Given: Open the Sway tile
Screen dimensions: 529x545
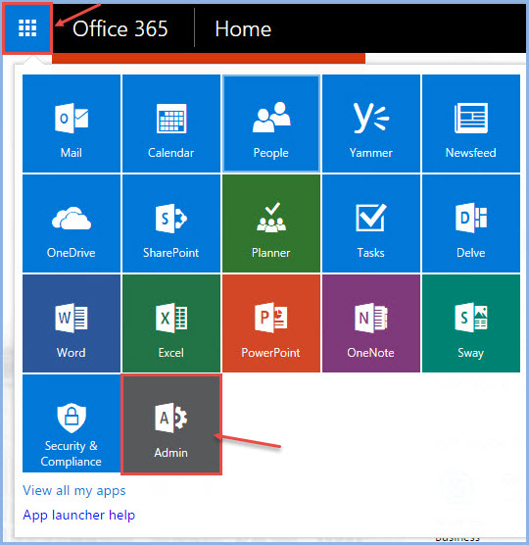Looking at the screenshot, I should (471, 323).
